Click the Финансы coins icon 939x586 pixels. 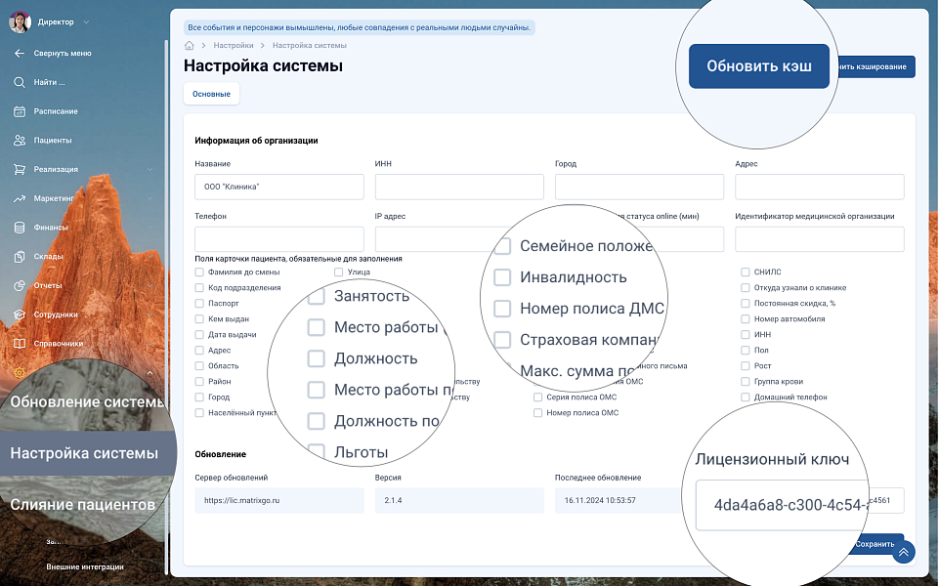(20, 228)
